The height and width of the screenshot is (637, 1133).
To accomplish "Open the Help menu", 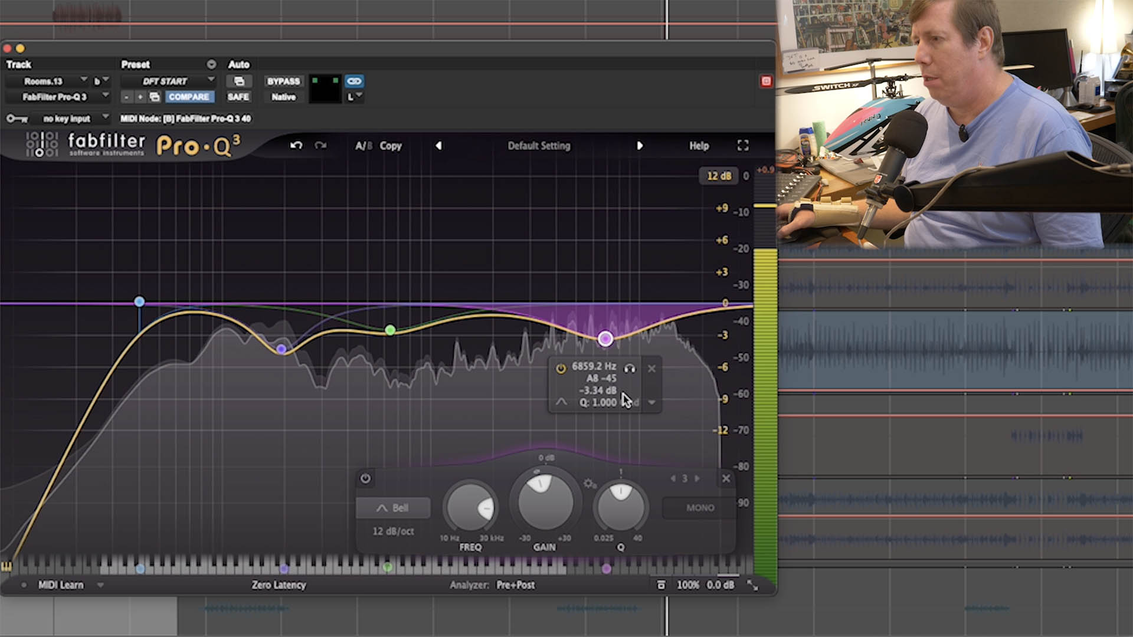I will (x=699, y=146).
